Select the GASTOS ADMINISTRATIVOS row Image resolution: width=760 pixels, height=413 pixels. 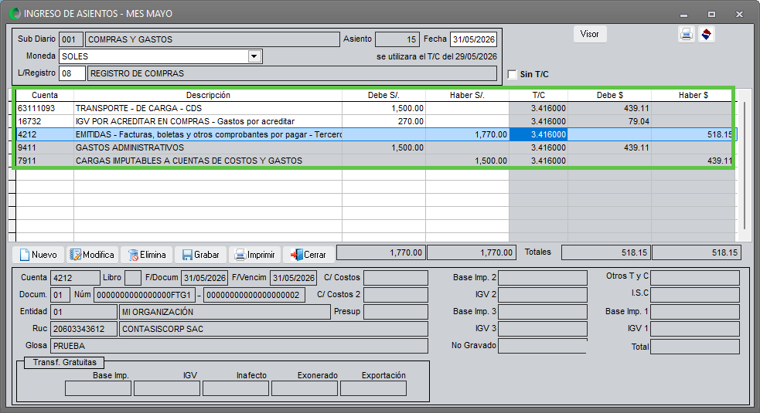point(375,147)
